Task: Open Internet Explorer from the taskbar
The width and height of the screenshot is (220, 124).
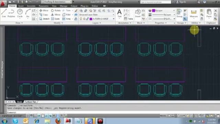Action: tap(37, 121)
